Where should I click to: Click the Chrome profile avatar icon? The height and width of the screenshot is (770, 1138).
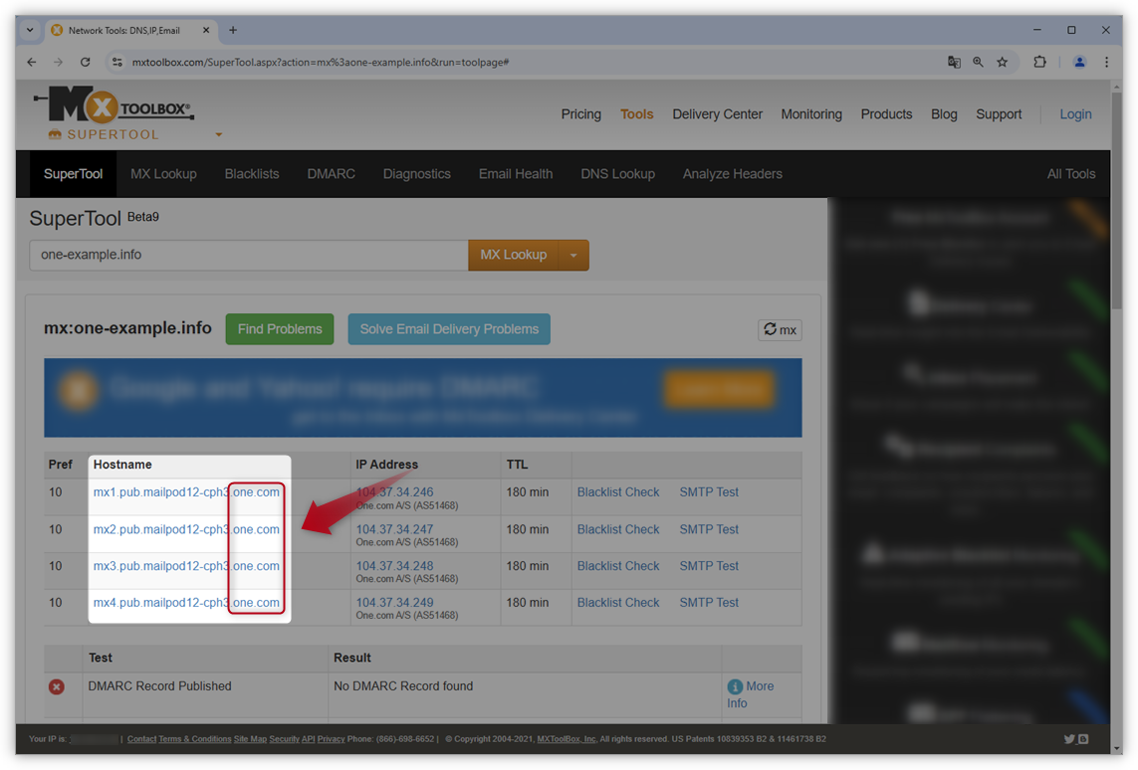pyautogui.click(x=1079, y=62)
